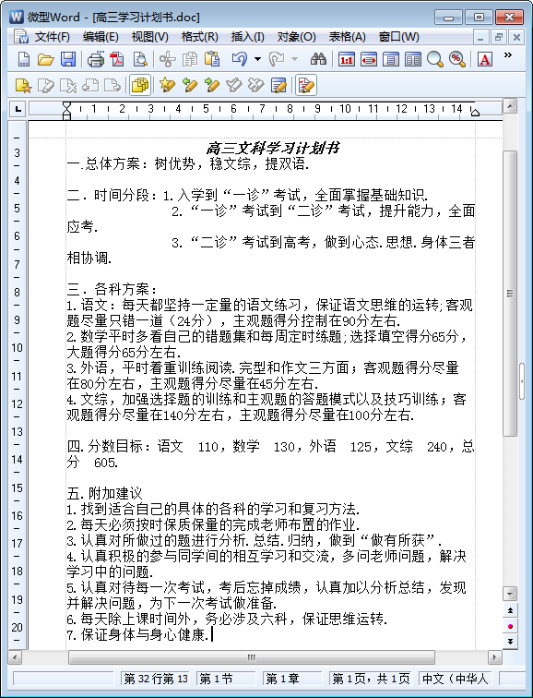
Task: Go to next change pencil icon
Action: click(212, 85)
